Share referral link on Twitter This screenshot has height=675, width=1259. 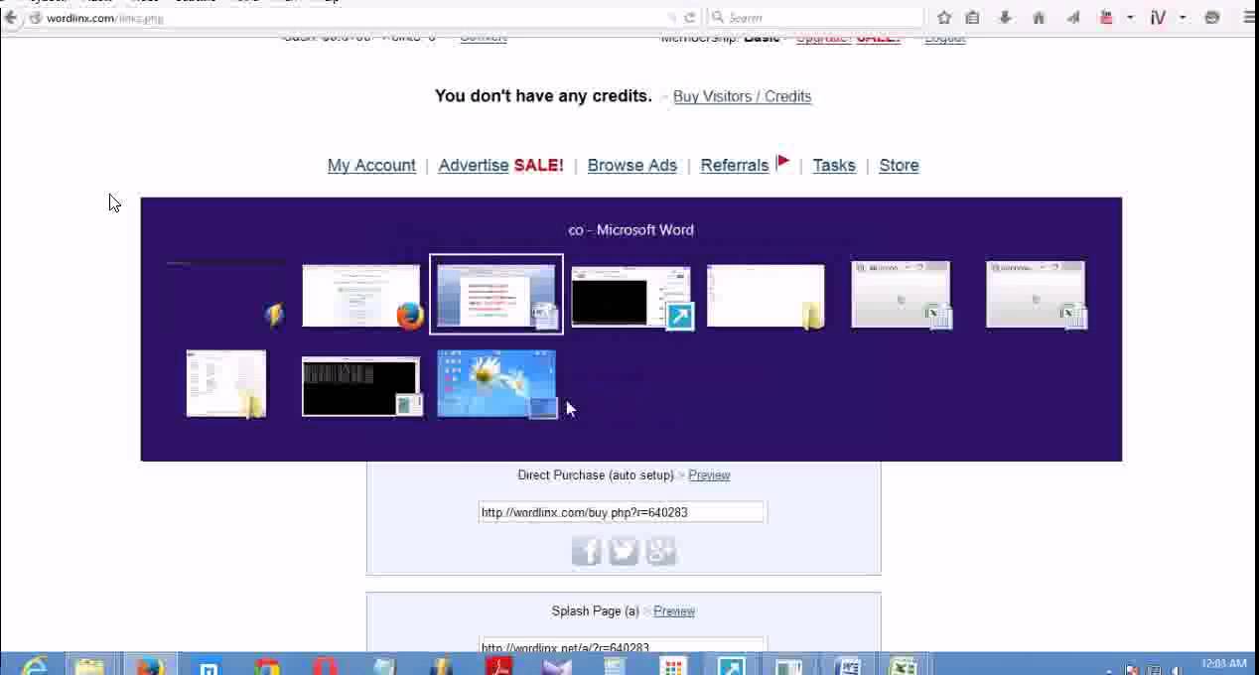tap(624, 551)
